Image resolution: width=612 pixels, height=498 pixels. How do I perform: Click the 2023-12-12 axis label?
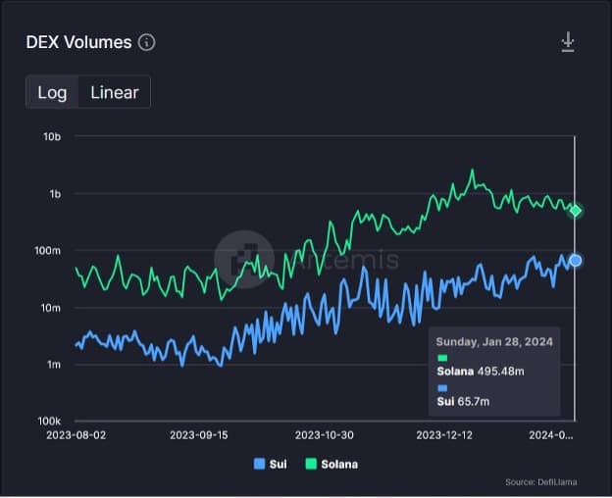coord(444,435)
